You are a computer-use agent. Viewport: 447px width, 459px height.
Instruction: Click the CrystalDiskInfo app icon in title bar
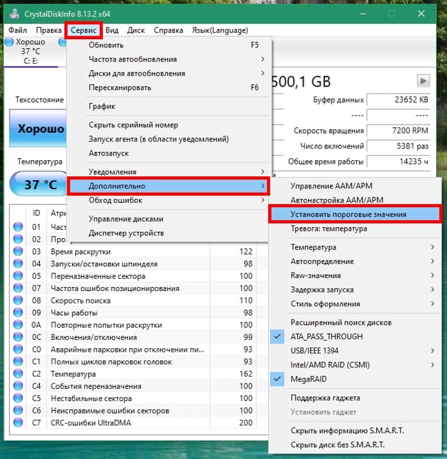coord(14,14)
